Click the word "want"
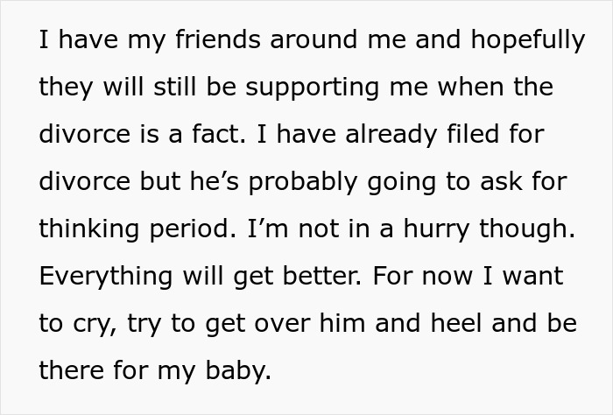This screenshot has height=415, width=613. [x=530, y=277]
